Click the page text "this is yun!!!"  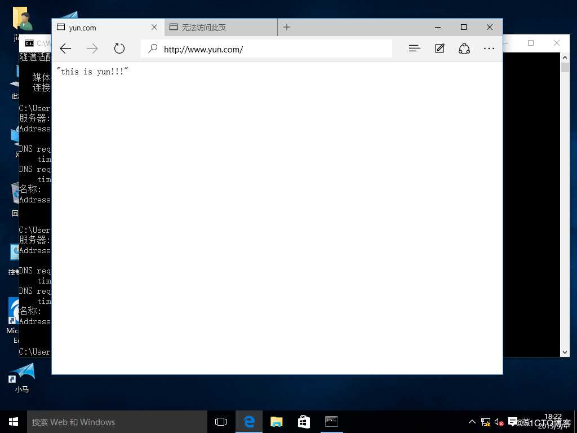click(x=92, y=72)
